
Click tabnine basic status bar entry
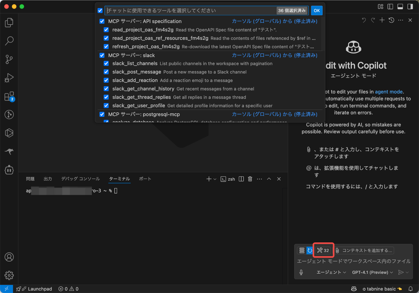coord(382,289)
